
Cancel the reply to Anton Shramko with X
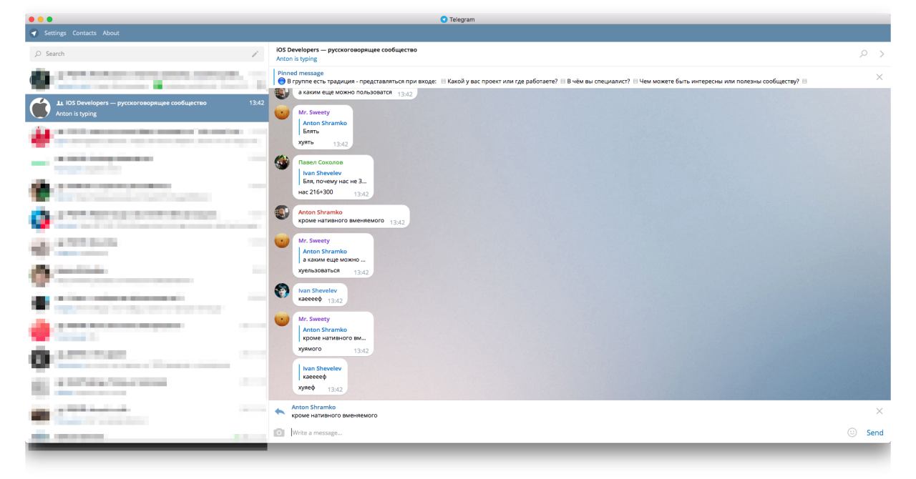coord(880,411)
